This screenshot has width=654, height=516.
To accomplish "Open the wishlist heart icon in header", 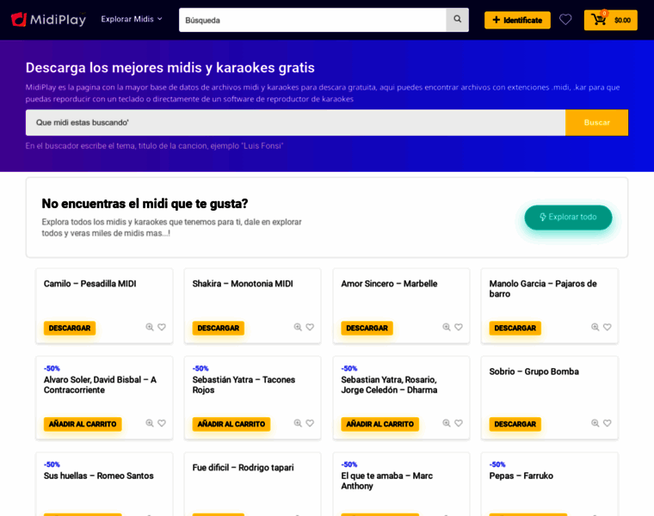I will [565, 20].
